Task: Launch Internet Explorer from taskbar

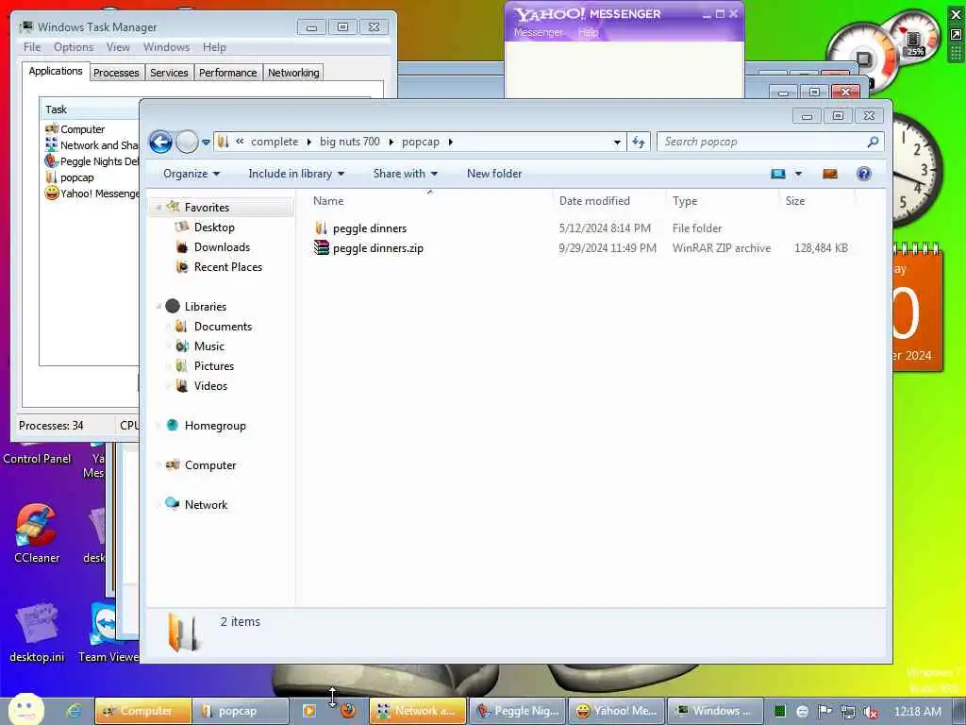Action: click(75, 711)
